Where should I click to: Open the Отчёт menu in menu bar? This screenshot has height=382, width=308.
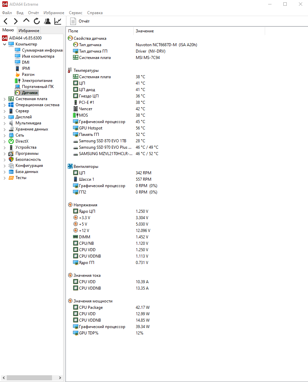coord(33,13)
